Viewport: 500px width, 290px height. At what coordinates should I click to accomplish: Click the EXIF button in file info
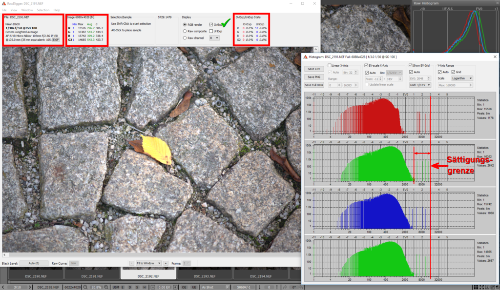(x=56, y=39)
